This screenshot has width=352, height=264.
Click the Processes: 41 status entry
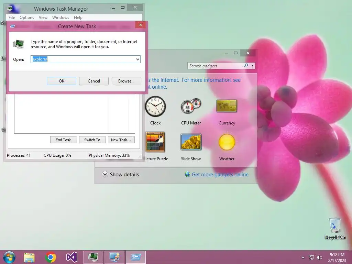(24, 155)
